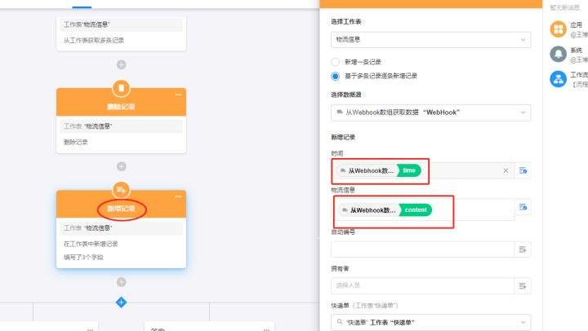Open field value picker for 拥有者
The height and width of the screenshot is (331, 588).
click(x=523, y=286)
